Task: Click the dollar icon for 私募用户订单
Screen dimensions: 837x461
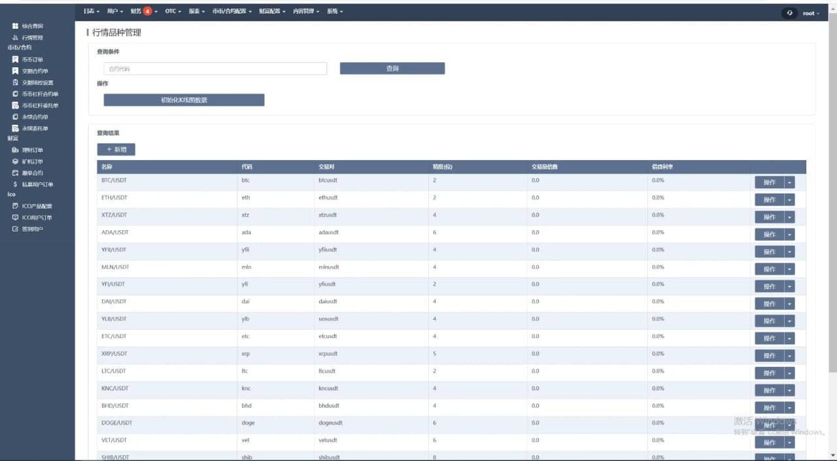Action: [x=15, y=185]
